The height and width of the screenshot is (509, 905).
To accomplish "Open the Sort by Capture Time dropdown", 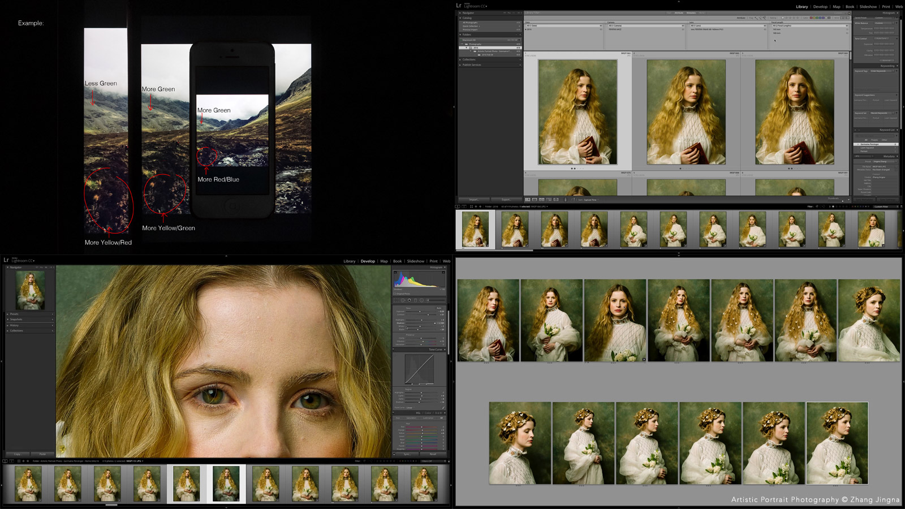I will (x=590, y=200).
